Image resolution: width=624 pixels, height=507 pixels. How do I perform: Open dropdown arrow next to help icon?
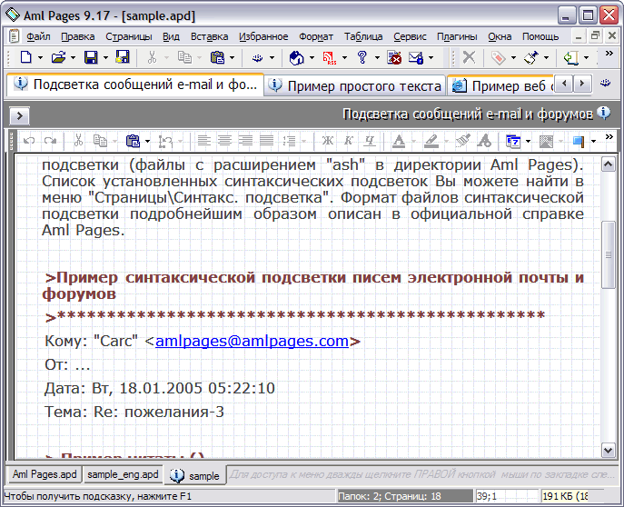pyautogui.click(x=377, y=58)
